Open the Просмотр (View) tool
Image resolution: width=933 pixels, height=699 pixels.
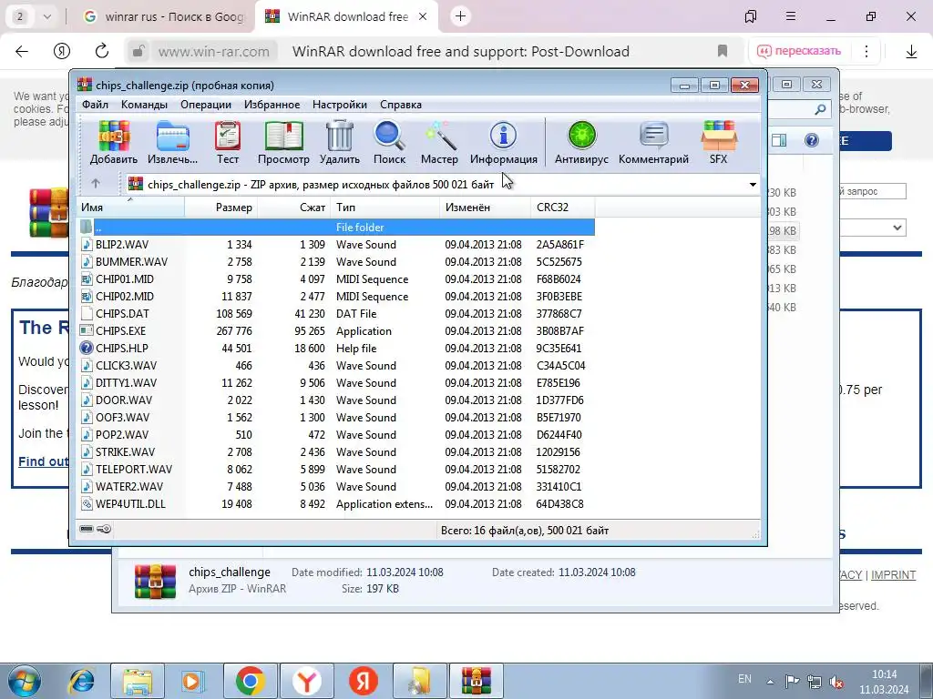(283, 143)
